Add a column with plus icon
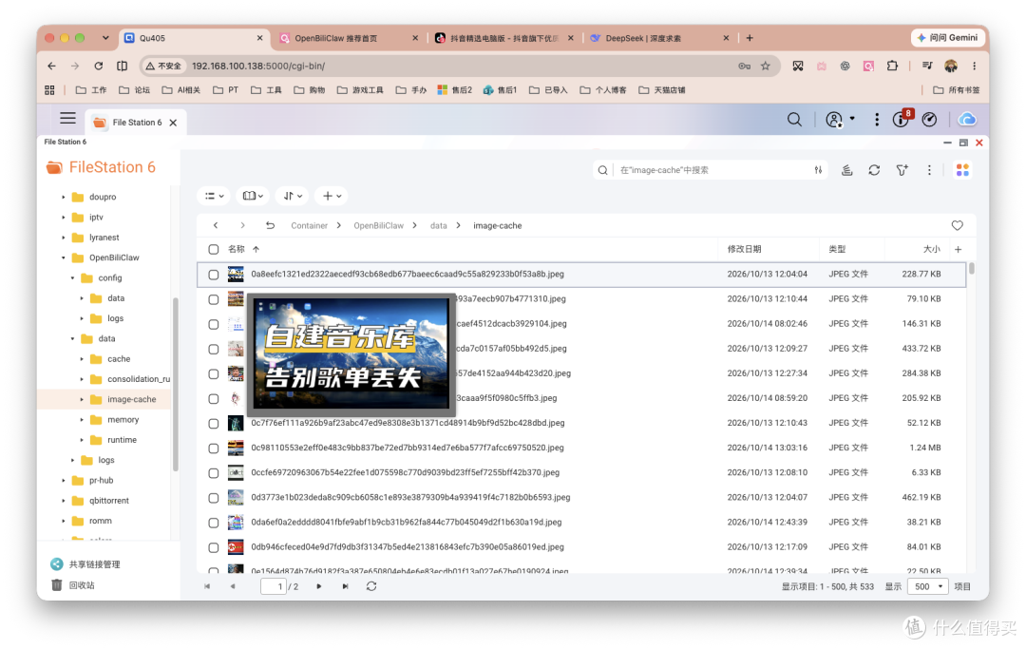The image size is (1026, 649). [x=958, y=249]
